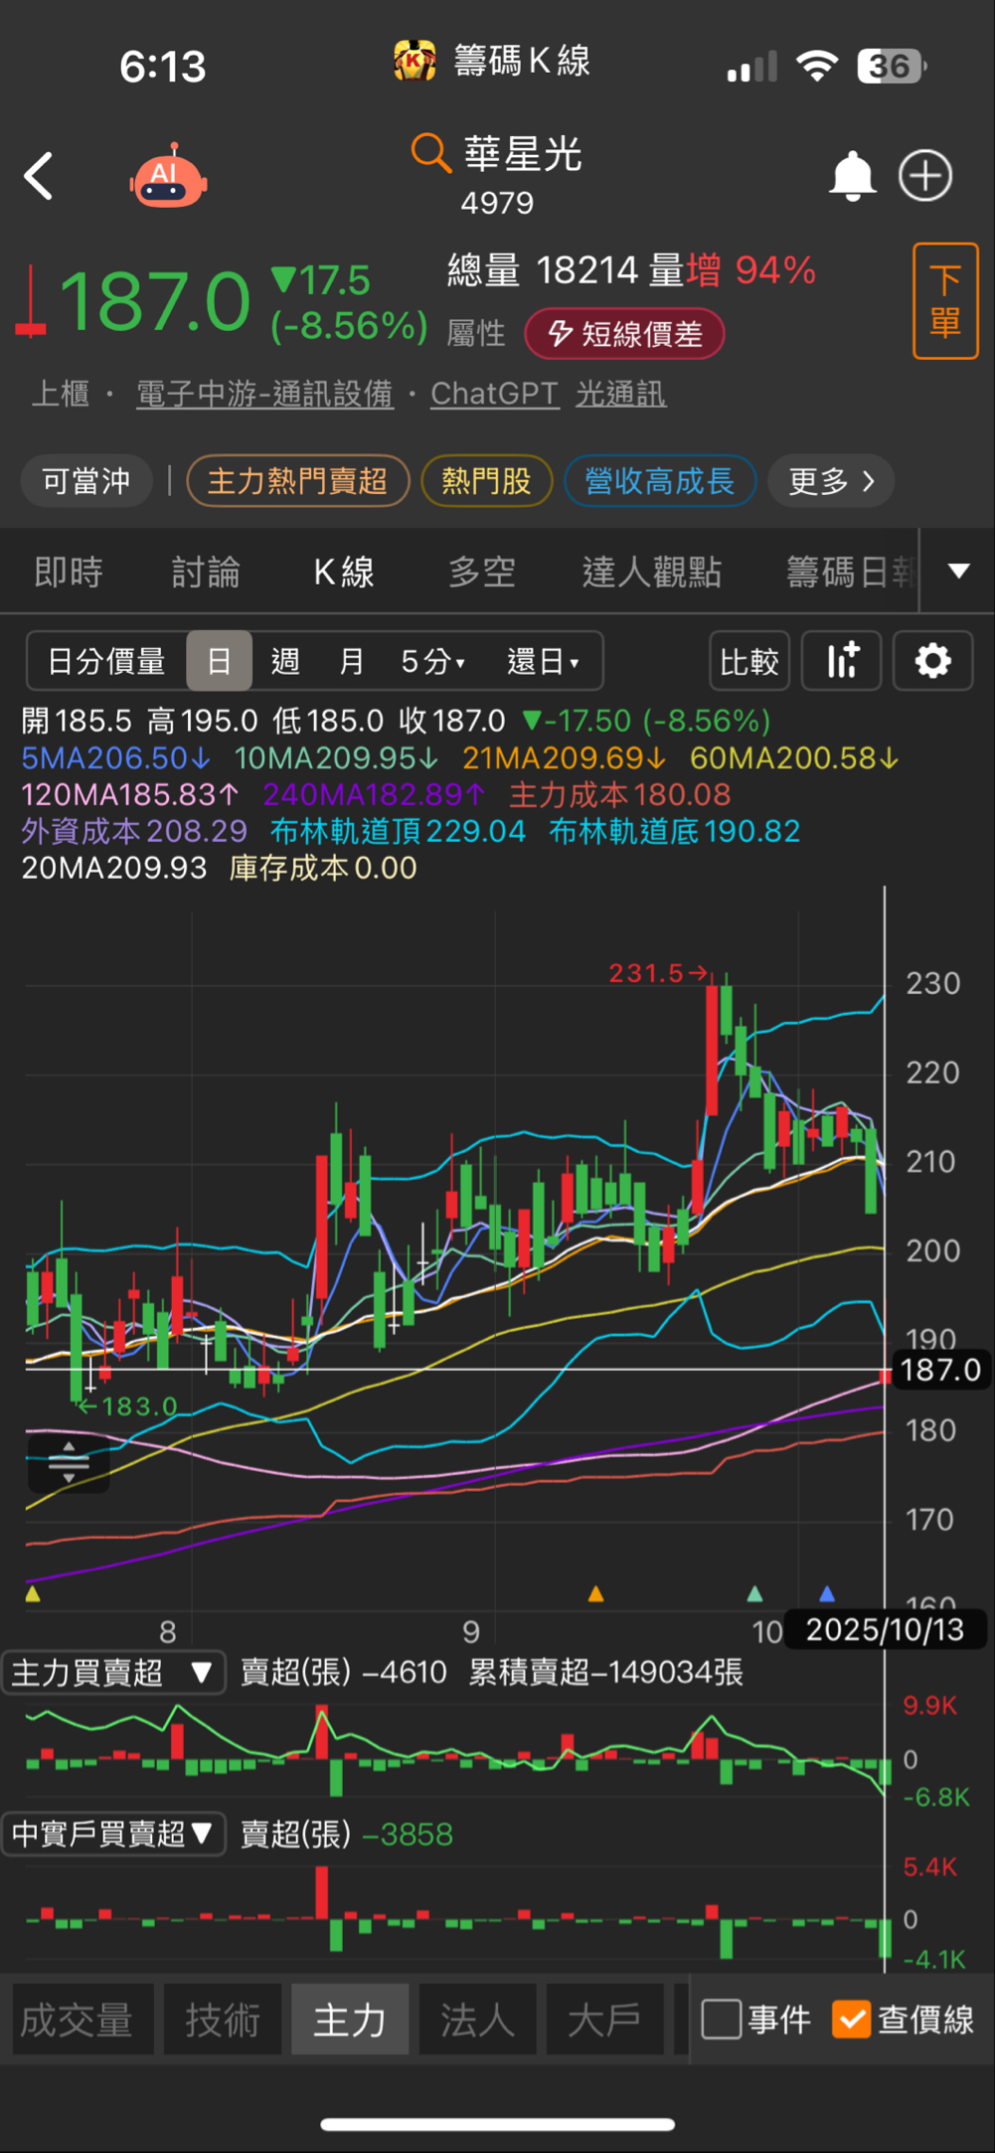
Task: Tap the yellow triangle event marker
Action: pyautogui.click(x=33, y=1593)
